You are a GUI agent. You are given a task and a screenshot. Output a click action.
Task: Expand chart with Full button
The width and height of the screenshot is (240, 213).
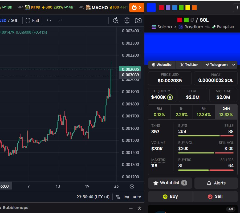coord(32,20)
